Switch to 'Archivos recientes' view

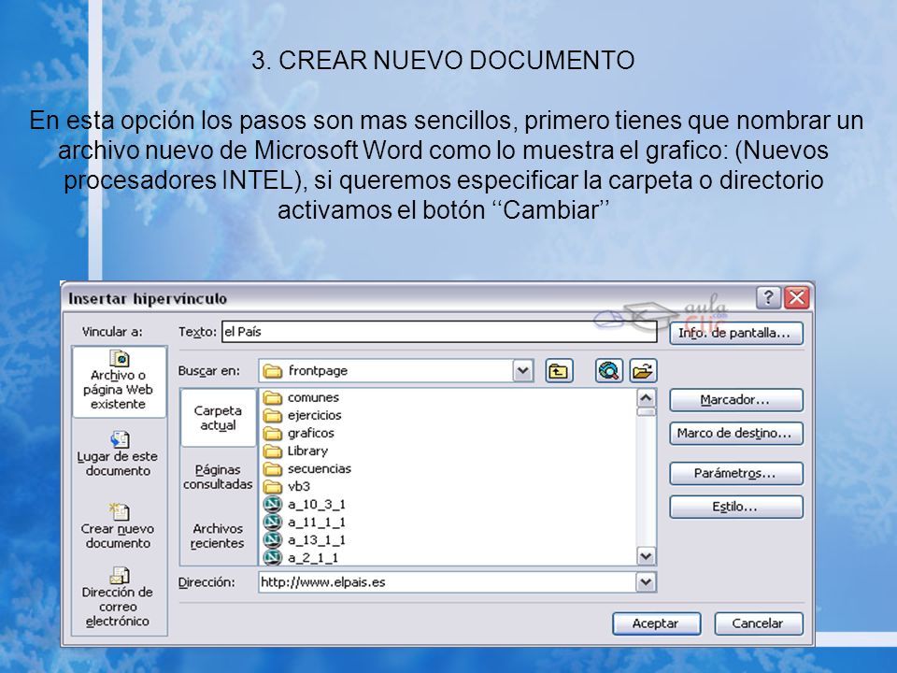tap(218, 536)
